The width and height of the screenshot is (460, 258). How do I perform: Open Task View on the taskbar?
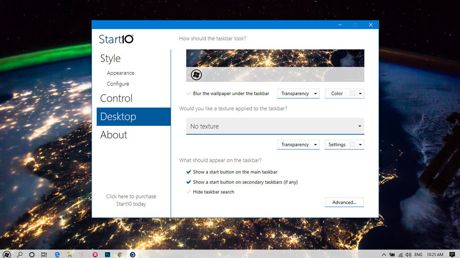[44, 254]
